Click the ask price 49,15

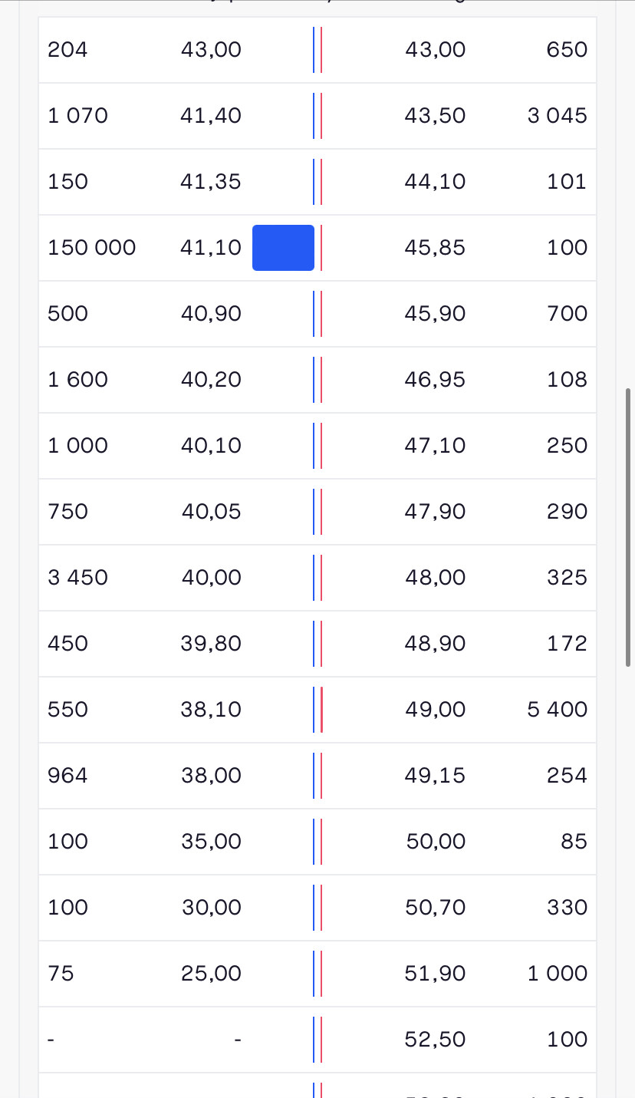tap(435, 776)
